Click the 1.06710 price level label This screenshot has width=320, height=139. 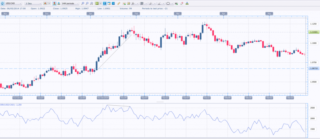pos(313,68)
